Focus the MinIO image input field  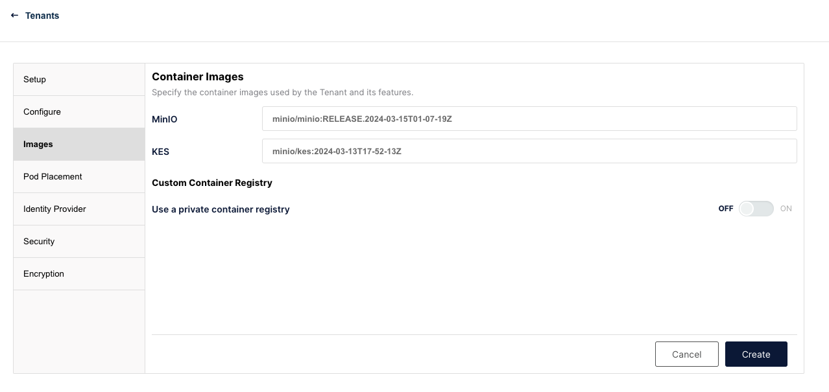(529, 119)
